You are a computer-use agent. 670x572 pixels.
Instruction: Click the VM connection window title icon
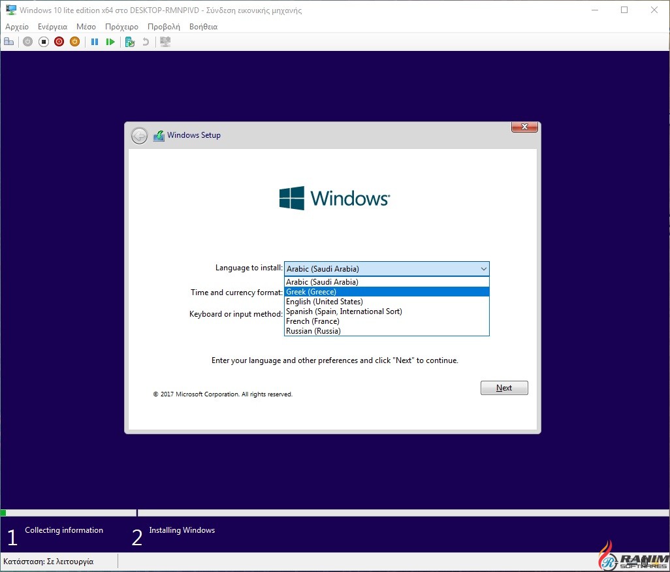pyautogui.click(x=10, y=10)
